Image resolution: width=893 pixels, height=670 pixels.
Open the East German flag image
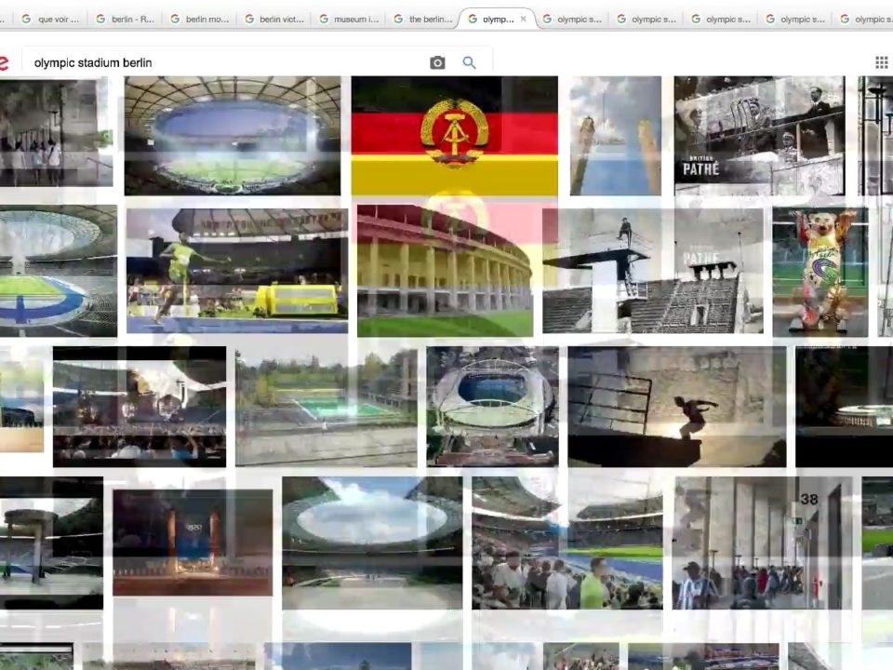click(x=454, y=136)
